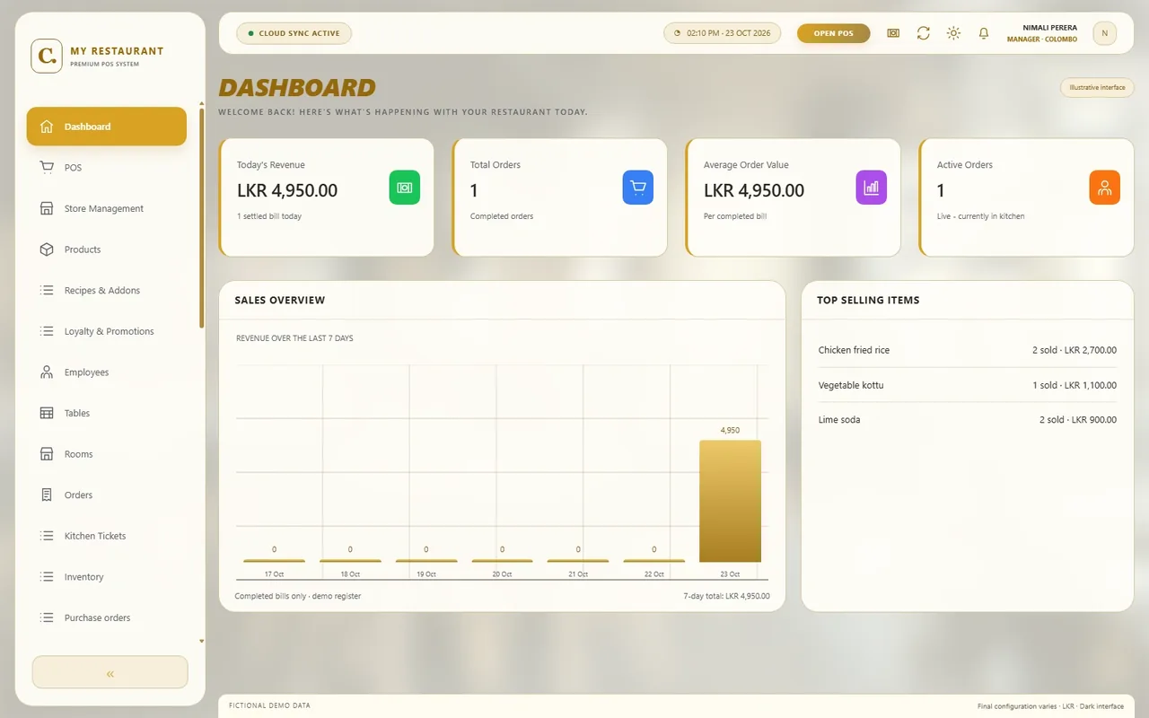This screenshot has width=1149, height=718.
Task: Click the Dashboard home icon in sidebar
Action: click(47, 127)
